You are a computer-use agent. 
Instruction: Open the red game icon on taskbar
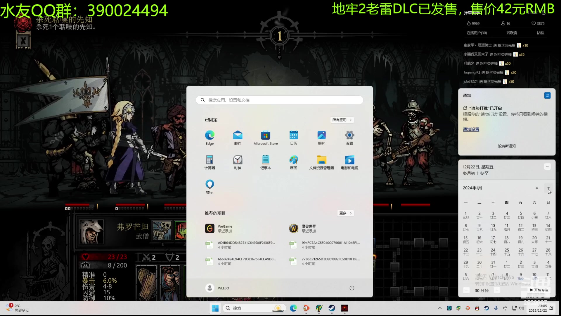click(x=344, y=308)
